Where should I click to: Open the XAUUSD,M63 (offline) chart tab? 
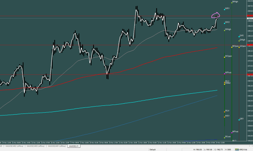pos(36,146)
